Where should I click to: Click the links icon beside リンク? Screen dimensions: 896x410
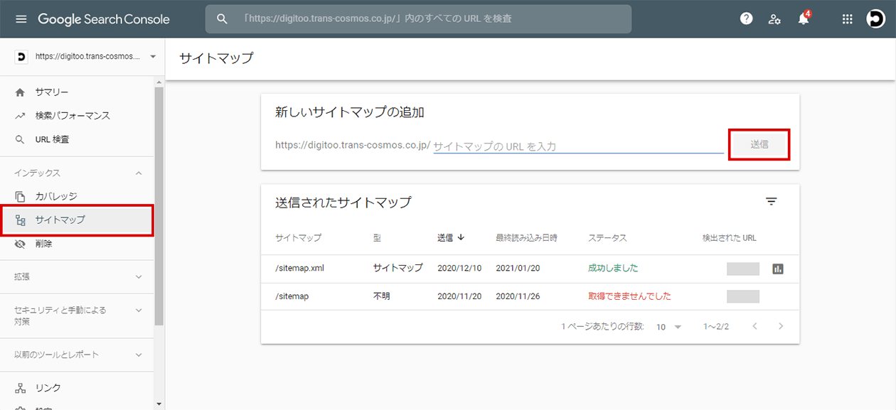20,388
